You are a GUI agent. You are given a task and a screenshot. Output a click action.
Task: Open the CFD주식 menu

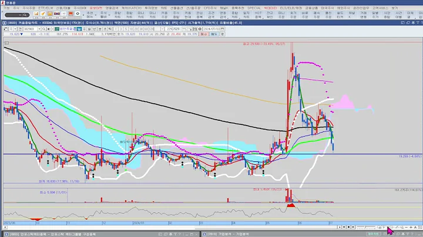(x=210, y=8)
